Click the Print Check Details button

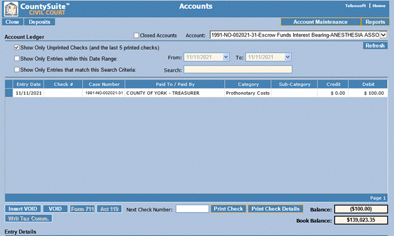(x=275, y=209)
